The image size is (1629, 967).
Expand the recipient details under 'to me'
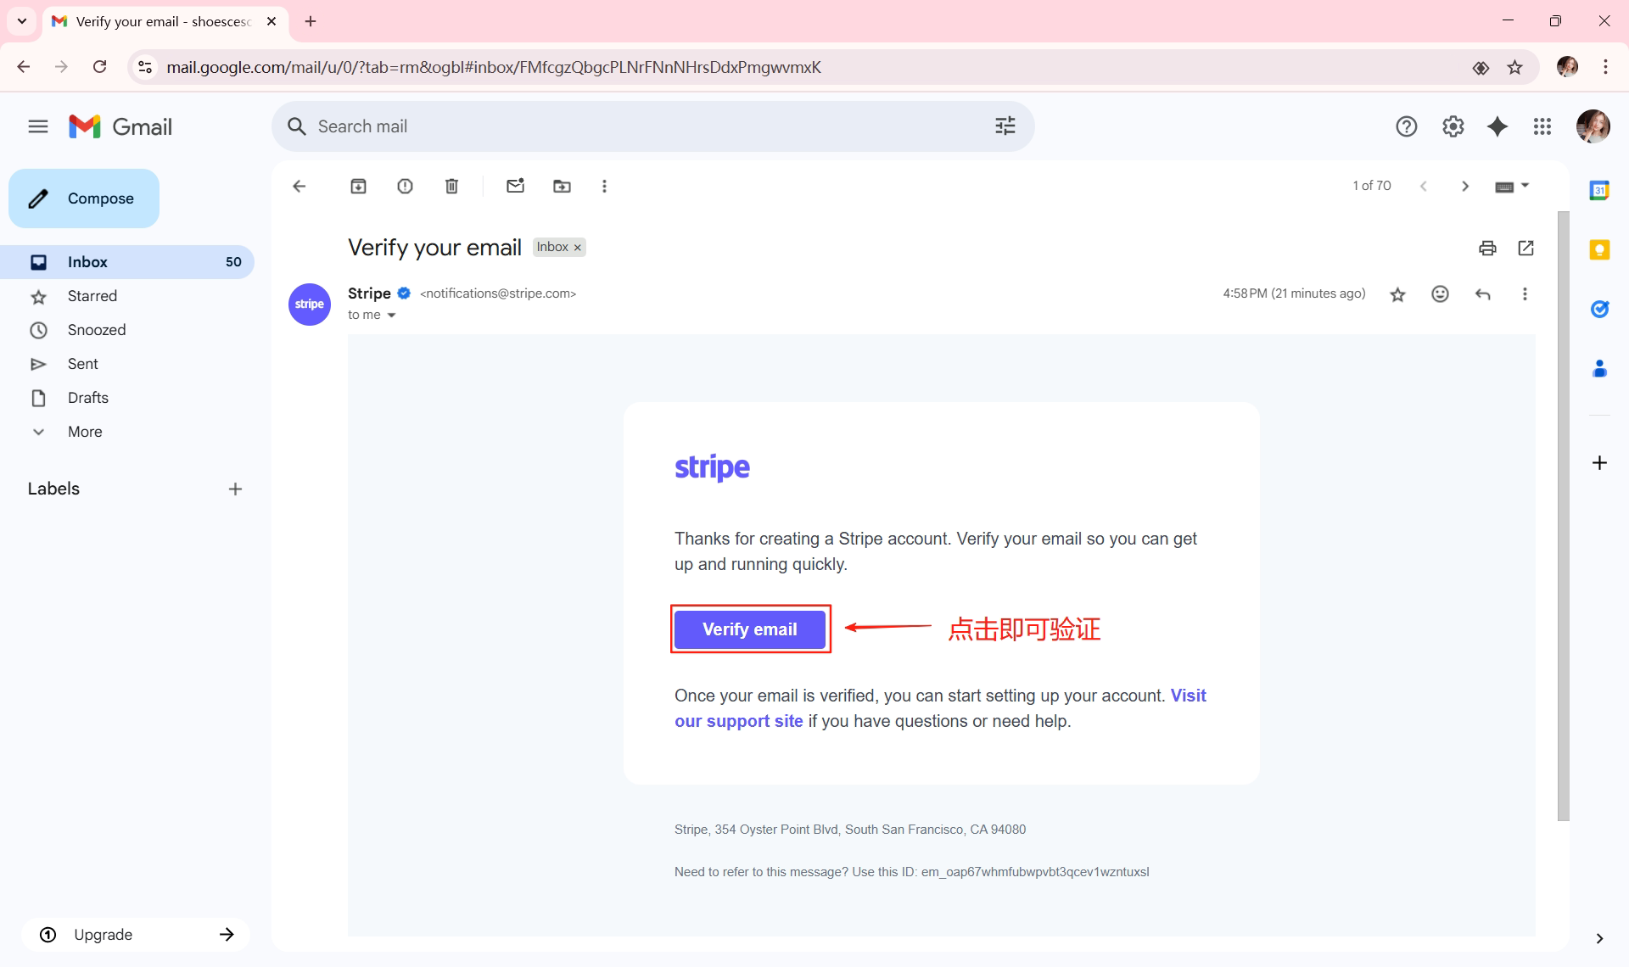(x=391, y=315)
